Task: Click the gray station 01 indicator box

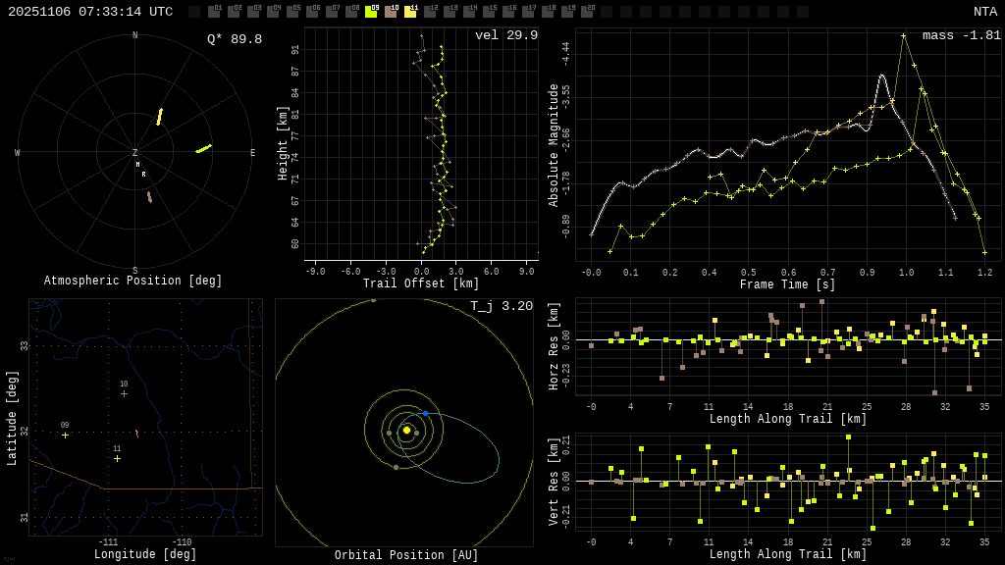Action: click(214, 12)
